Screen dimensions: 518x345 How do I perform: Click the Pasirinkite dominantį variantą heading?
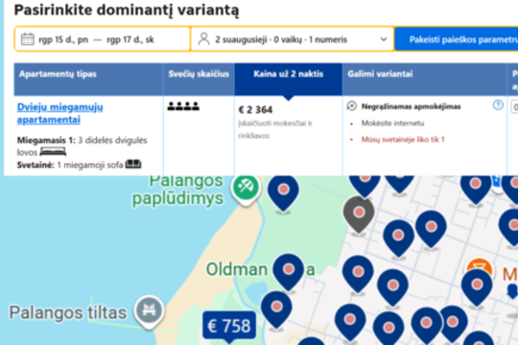[x=127, y=10]
